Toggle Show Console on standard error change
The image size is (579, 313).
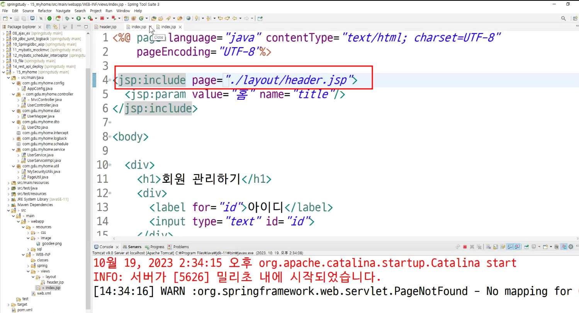[x=517, y=247]
